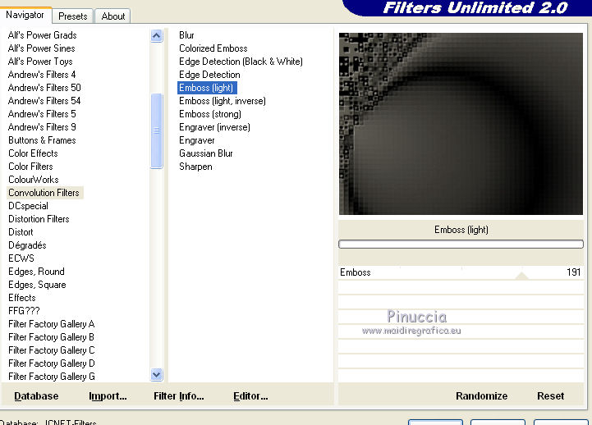Choose Andrew's Filters 50 category
This screenshot has width=592, height=425.
click(x=44, y=88)
